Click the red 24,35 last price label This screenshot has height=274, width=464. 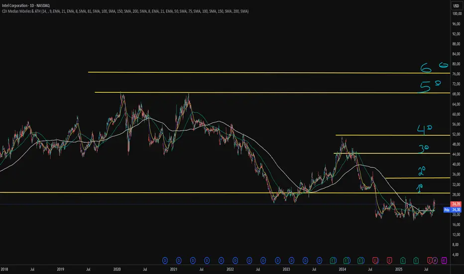click(x=456, y=204)
